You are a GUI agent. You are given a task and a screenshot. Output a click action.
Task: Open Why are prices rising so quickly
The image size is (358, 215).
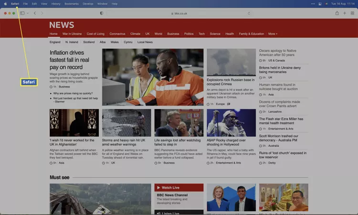(x=73, y=93)
